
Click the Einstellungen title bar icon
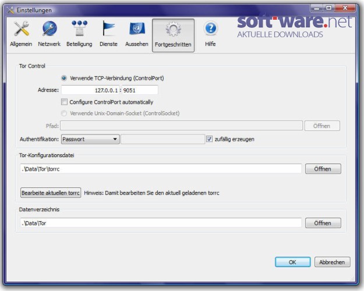tap(10, 10)
